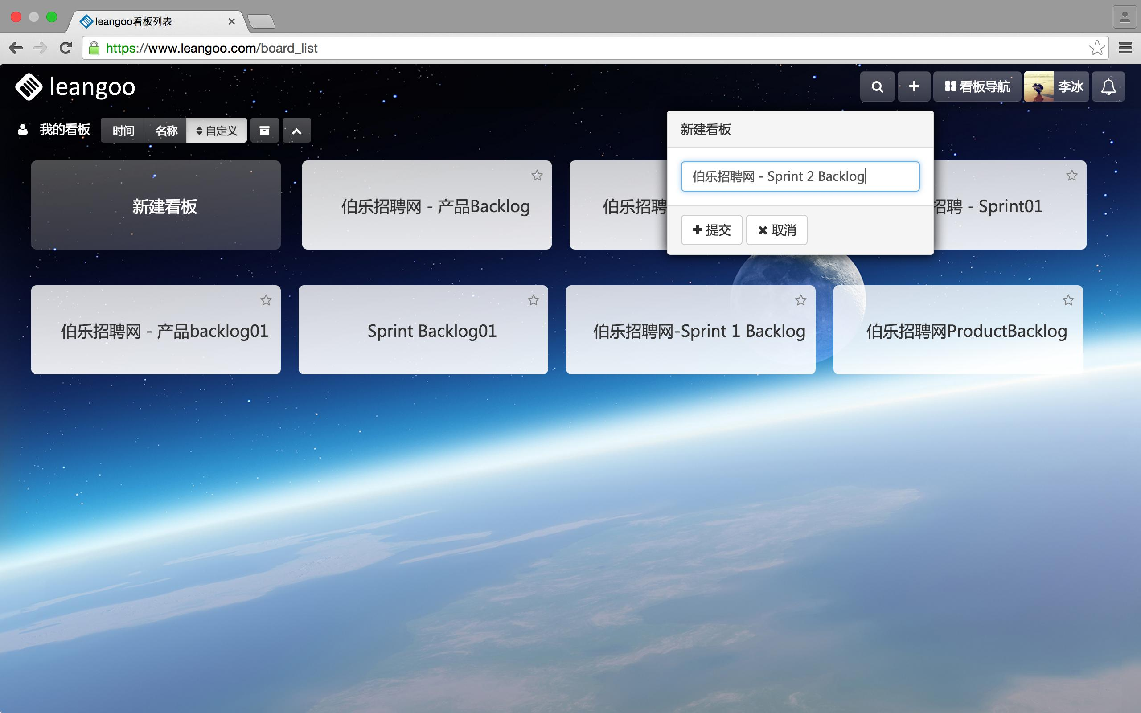Open a new browser tab
Viewport: 1141px width, 713px height.
261,22
